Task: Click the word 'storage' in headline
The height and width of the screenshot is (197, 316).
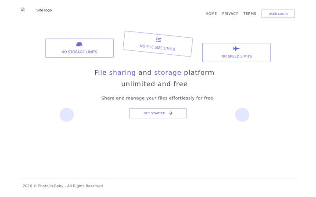Action: 168,73
